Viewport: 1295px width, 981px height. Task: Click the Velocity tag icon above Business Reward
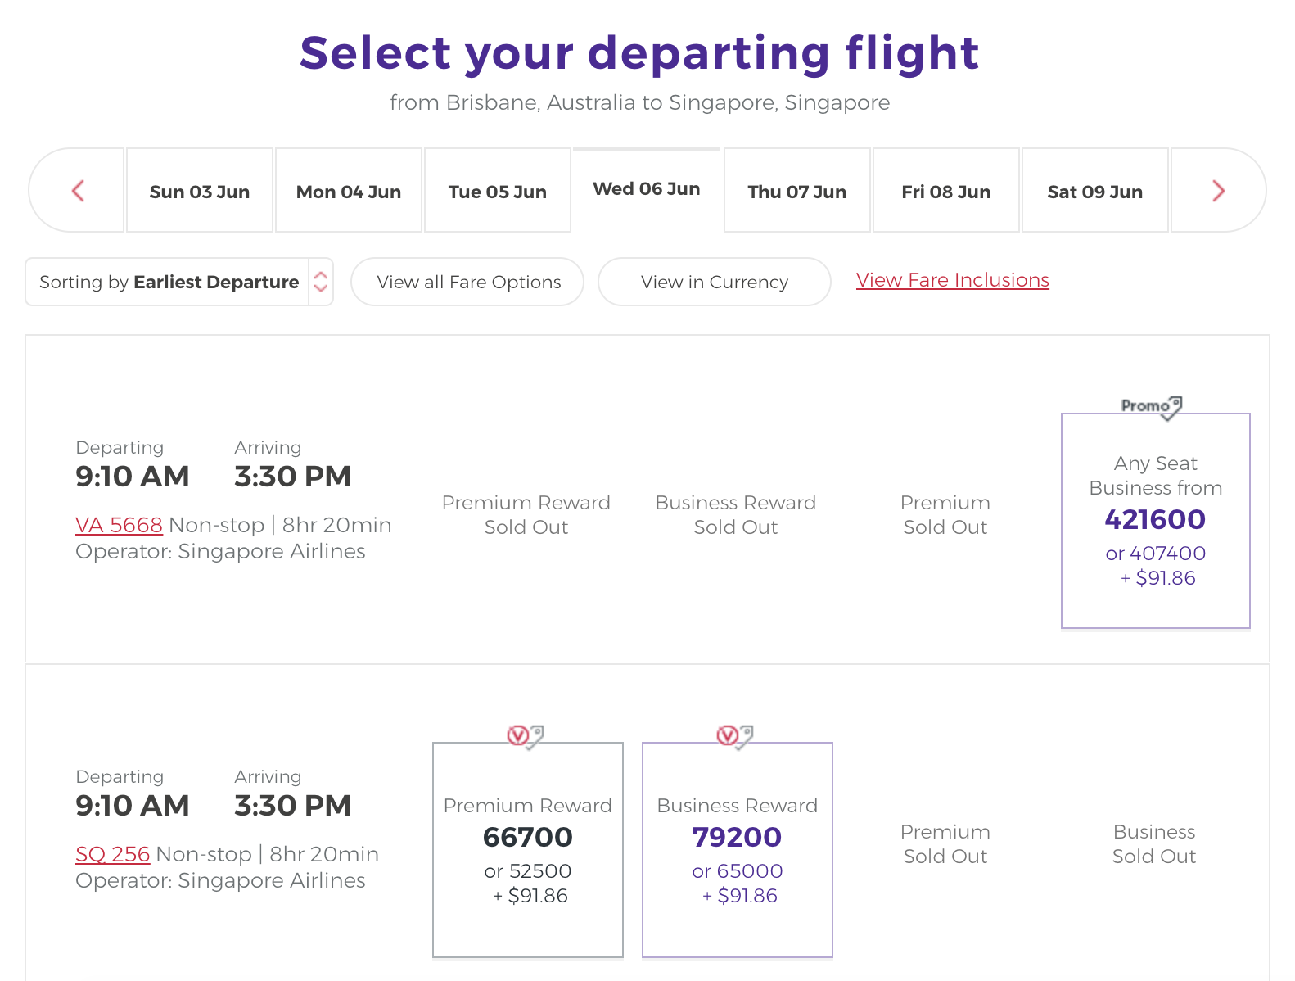pyautogui.click(x=735, y=736)
